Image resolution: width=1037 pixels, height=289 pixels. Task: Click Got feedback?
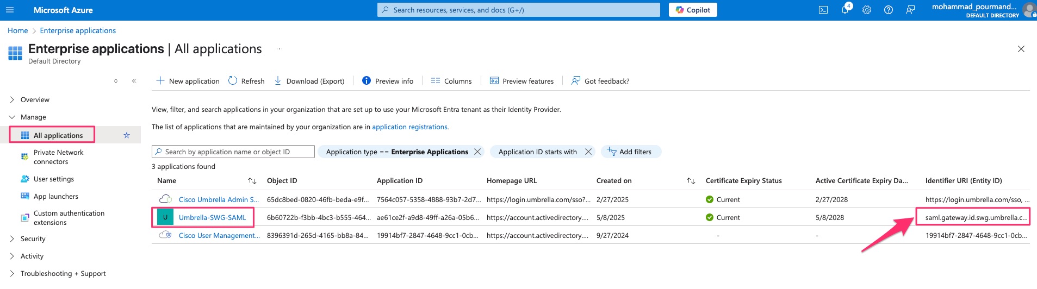[600, 81]
